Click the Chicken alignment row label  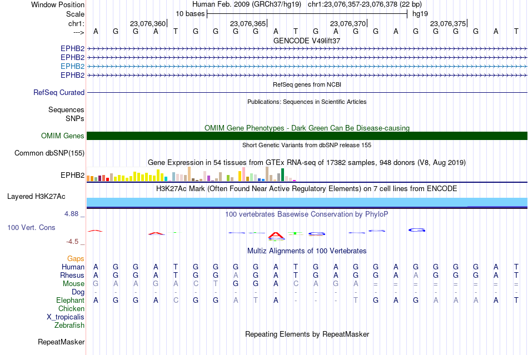tap(71, 308)
